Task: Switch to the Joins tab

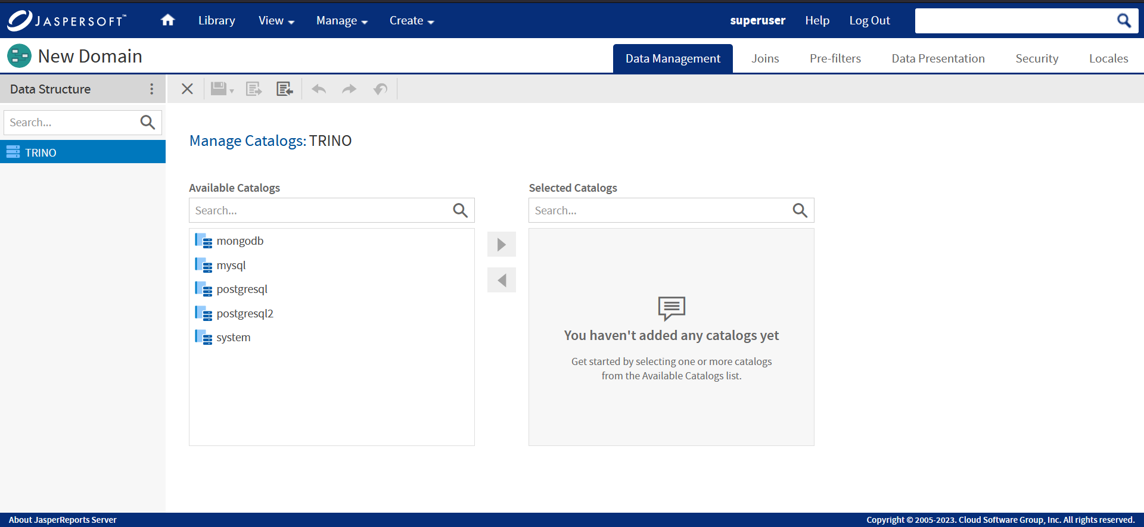Action: pos(765,58)
